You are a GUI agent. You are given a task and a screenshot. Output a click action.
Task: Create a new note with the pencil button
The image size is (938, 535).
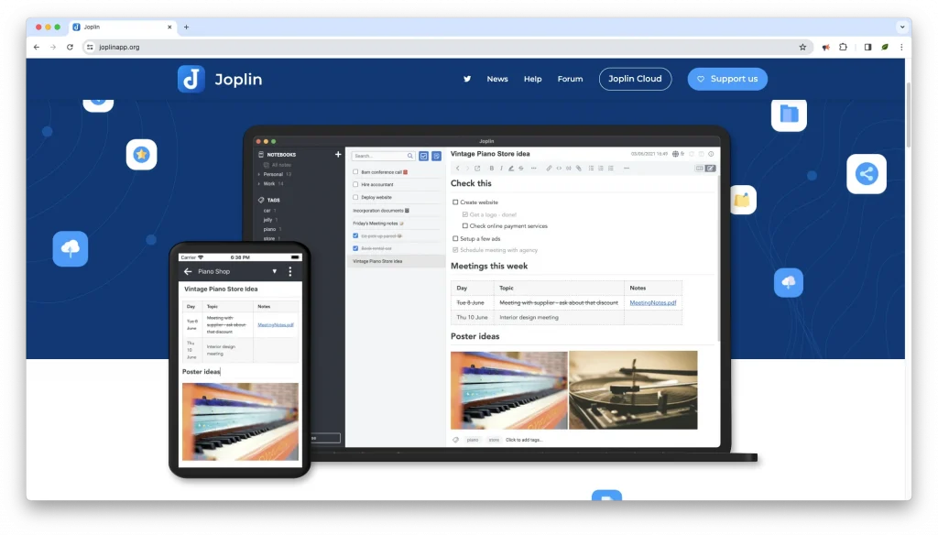pyautogui.click(x=437, y=156)
